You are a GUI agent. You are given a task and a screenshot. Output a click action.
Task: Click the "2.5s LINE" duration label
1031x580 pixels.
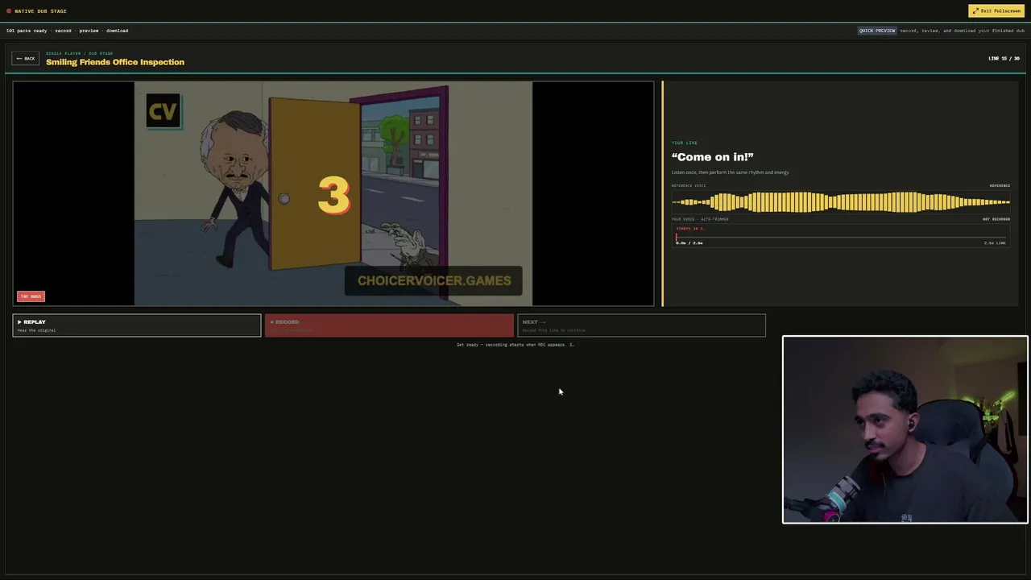(995, 243)
